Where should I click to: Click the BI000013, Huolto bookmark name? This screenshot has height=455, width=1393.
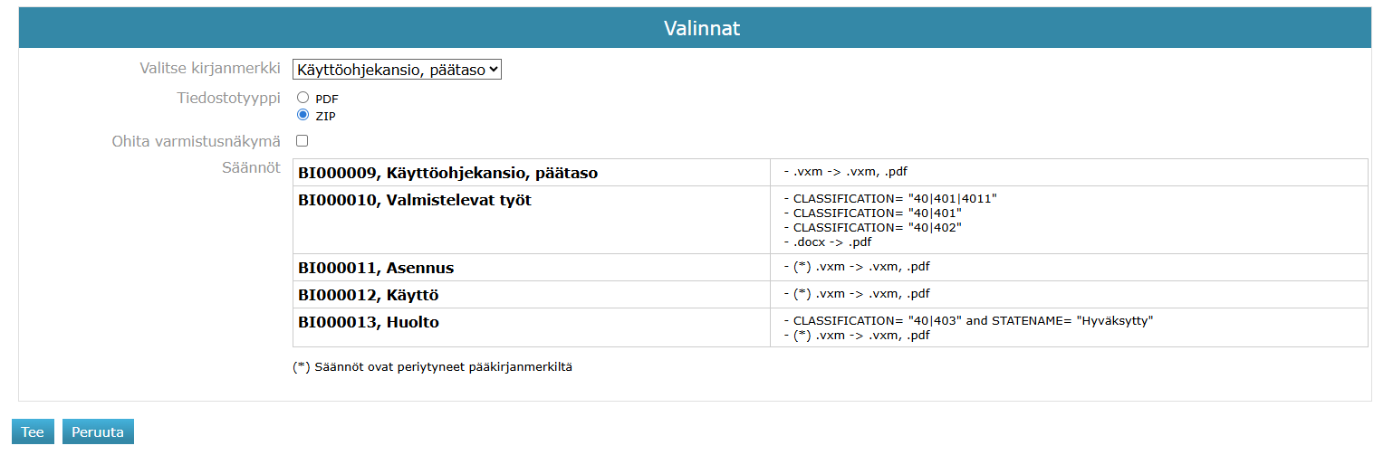pyautogui.click(x=368, y=322)
